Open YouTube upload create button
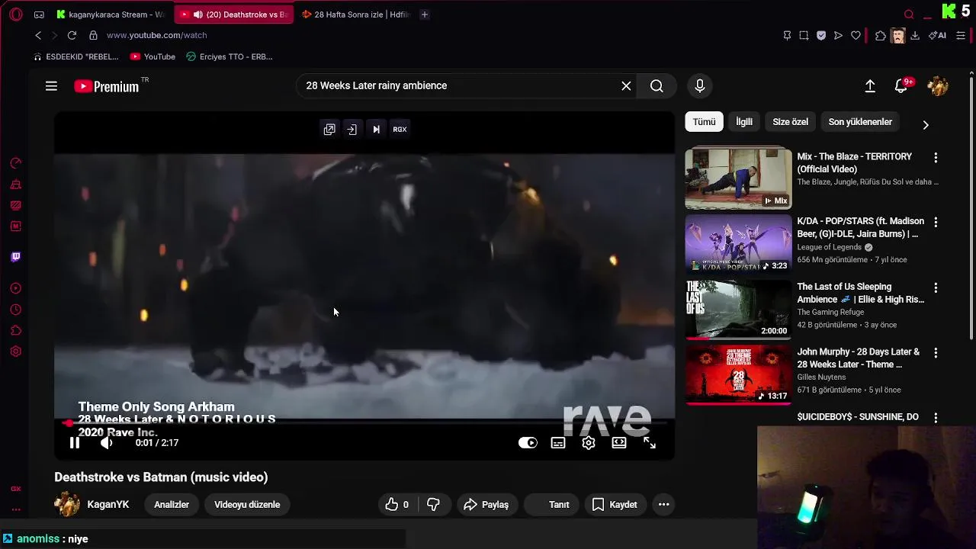This screenshot has width=976, height=549. point(870,86)
